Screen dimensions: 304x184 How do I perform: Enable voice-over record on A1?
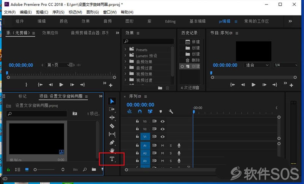pyautogui.click(x=179, y=146)
